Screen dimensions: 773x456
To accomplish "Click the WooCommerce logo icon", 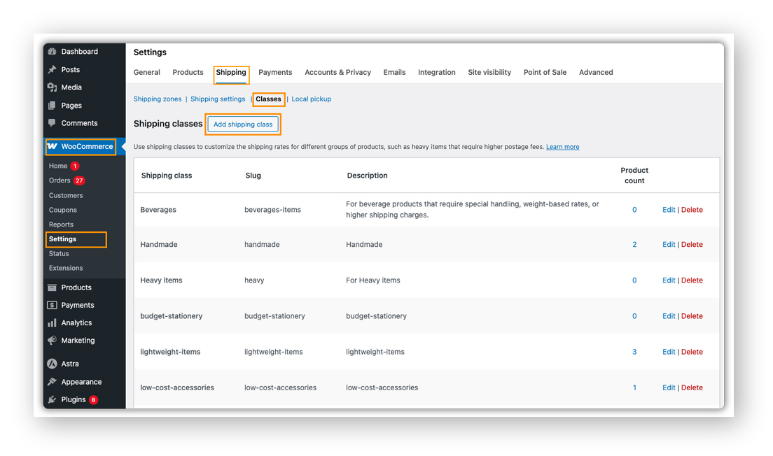I will coord(53,146).
